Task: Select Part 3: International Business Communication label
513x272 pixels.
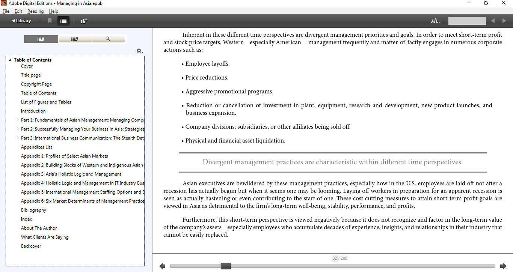Action: click(x=82, y=138)
